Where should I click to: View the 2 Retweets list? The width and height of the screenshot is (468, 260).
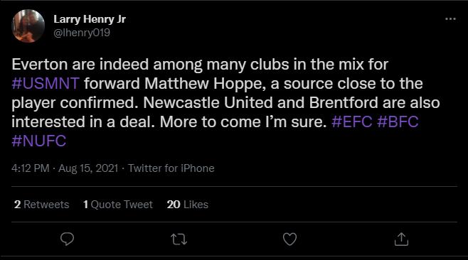click(x=41, y=205)
